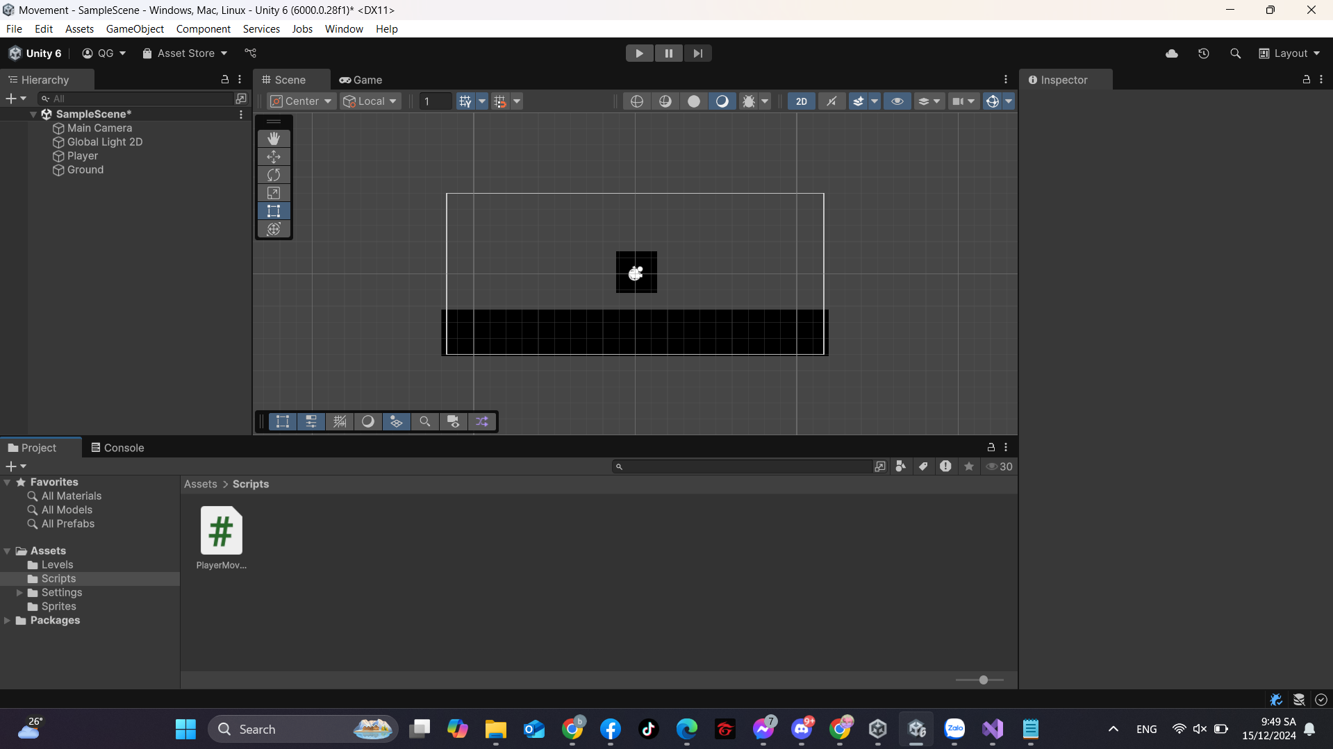Viewport: 1333px width, 749px height.
Task: Open QG account dropdown
Action: point(104,53)
